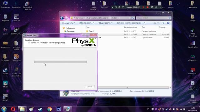Image resolution: width=200 pixels, height=112 pixels.
Task: Select the Компьютер desktop icon
Action: pos(5,5)
